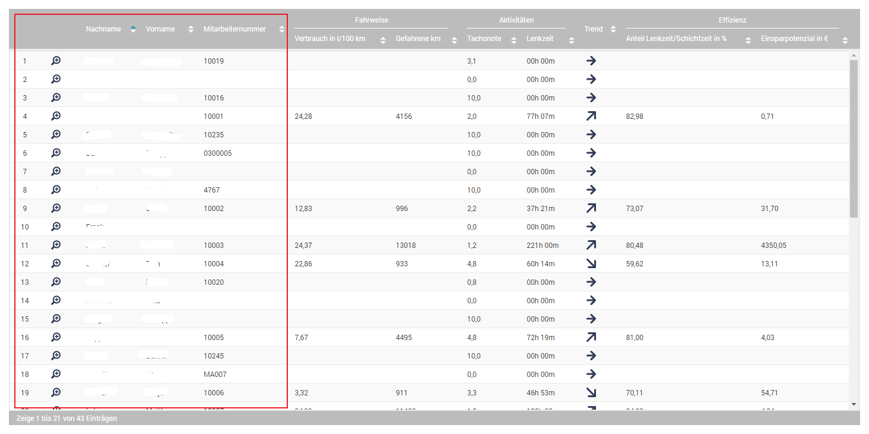Sort by Lenkzeit column header
Screen dimensions: 869x434
[540, 39]
